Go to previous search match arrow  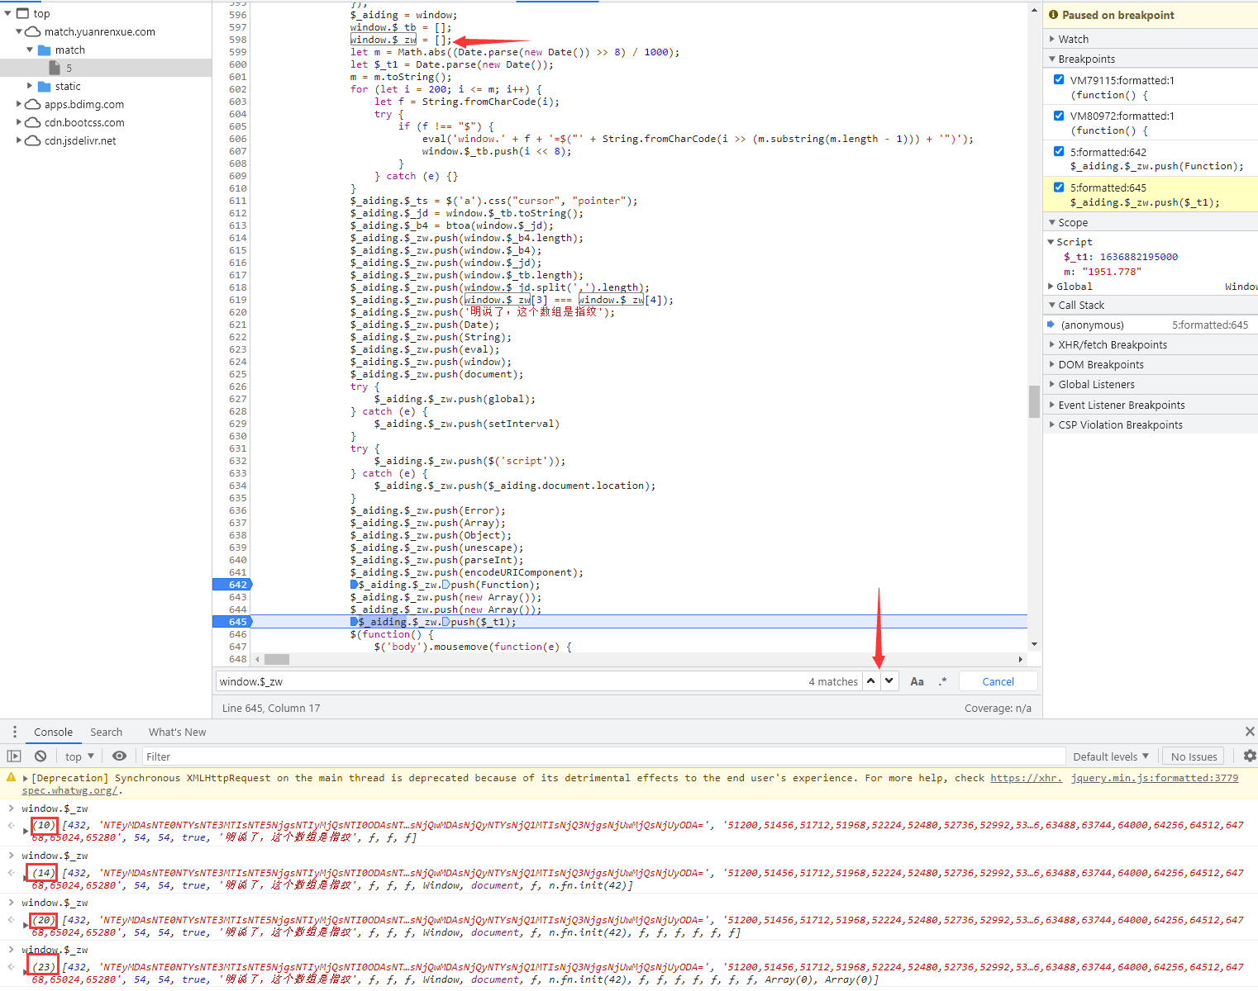[x=871, y=681]
